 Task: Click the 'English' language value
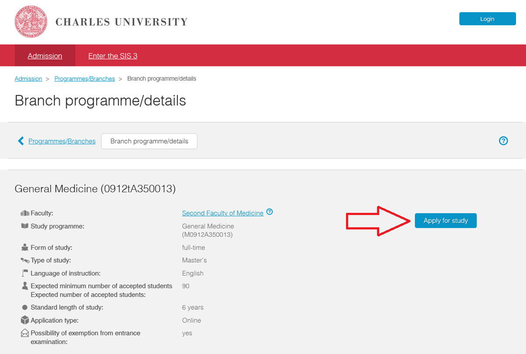pos(193,274)
